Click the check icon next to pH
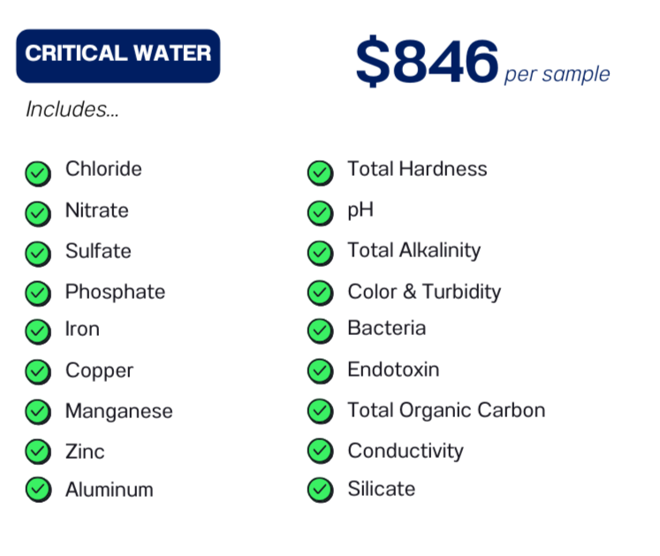Image resolution: width=660 pixels, height=556 pixels. (x=321, y=213)
